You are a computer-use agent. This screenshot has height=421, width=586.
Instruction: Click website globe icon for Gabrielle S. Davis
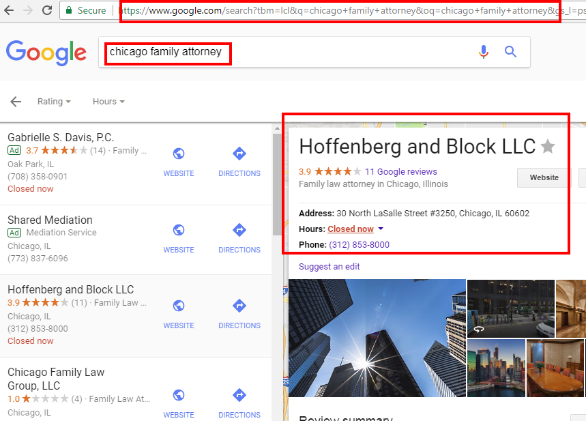[x=179, y=154]
